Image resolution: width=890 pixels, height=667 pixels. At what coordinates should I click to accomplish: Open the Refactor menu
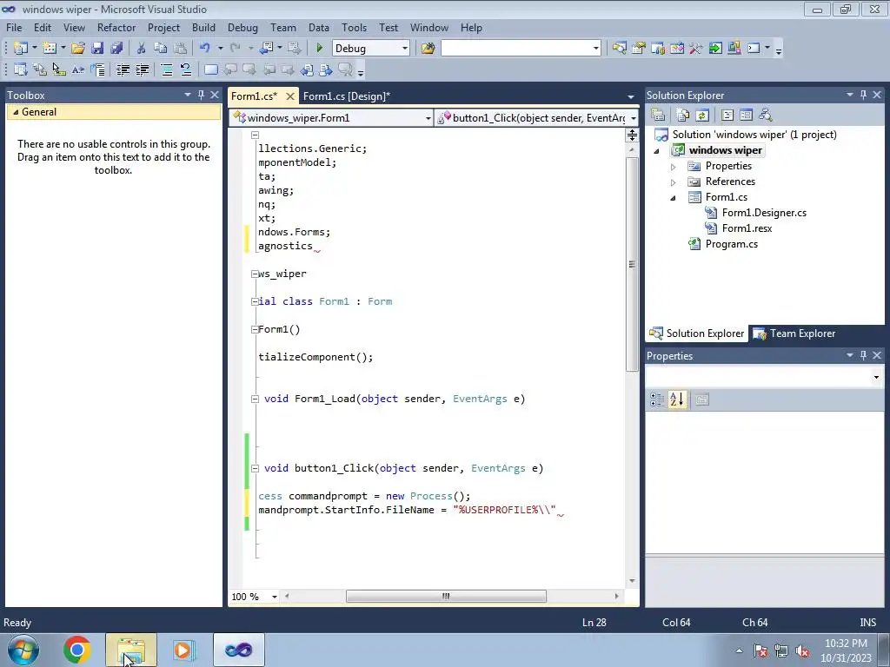coord(116,27)
